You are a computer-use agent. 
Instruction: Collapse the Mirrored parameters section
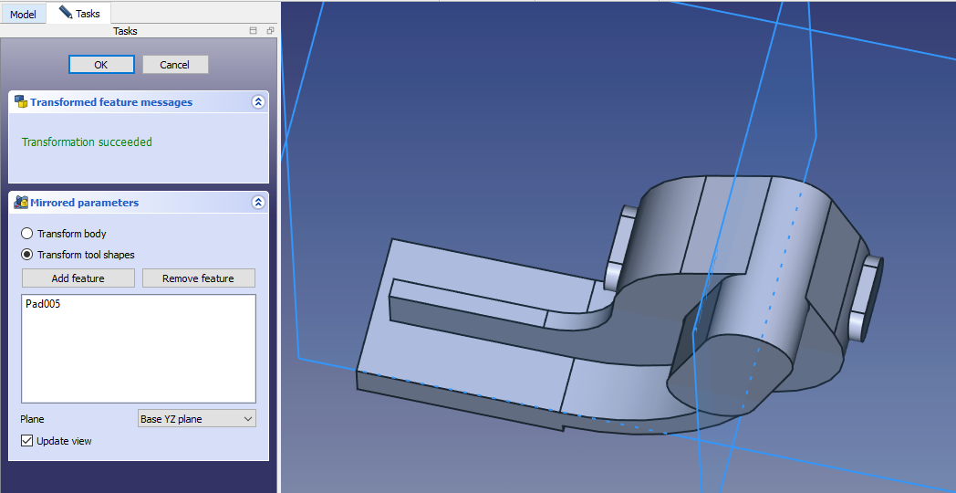tap(258, 203)
